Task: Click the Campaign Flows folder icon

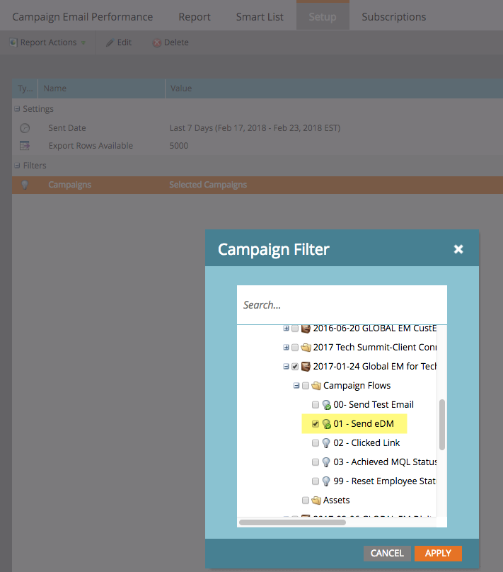Action: pos(316,386)
